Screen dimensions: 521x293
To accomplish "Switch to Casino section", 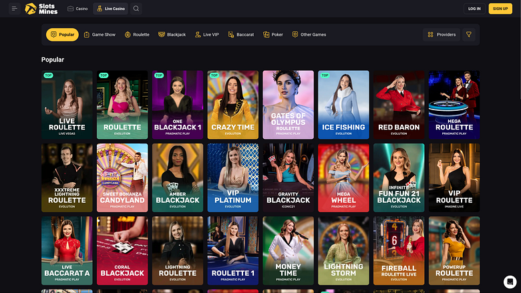I will click(77, 9).
